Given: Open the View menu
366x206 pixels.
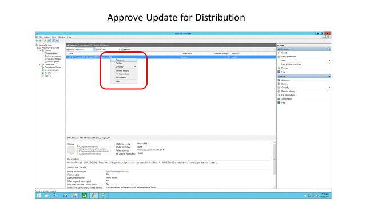Looking at the screenshot, I should point(54,37).
